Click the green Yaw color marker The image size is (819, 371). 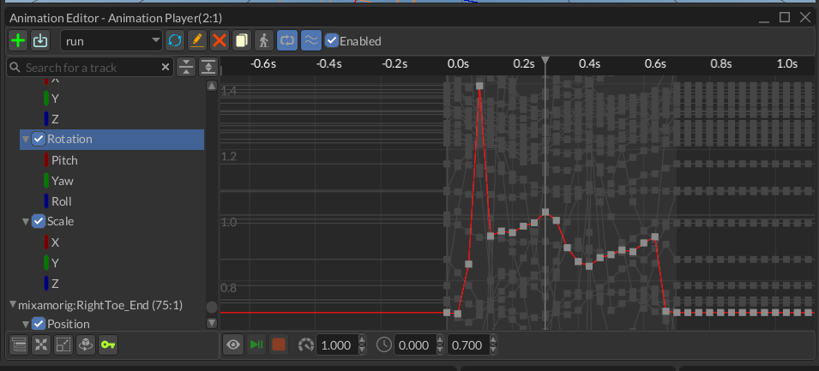coord(46,181)
